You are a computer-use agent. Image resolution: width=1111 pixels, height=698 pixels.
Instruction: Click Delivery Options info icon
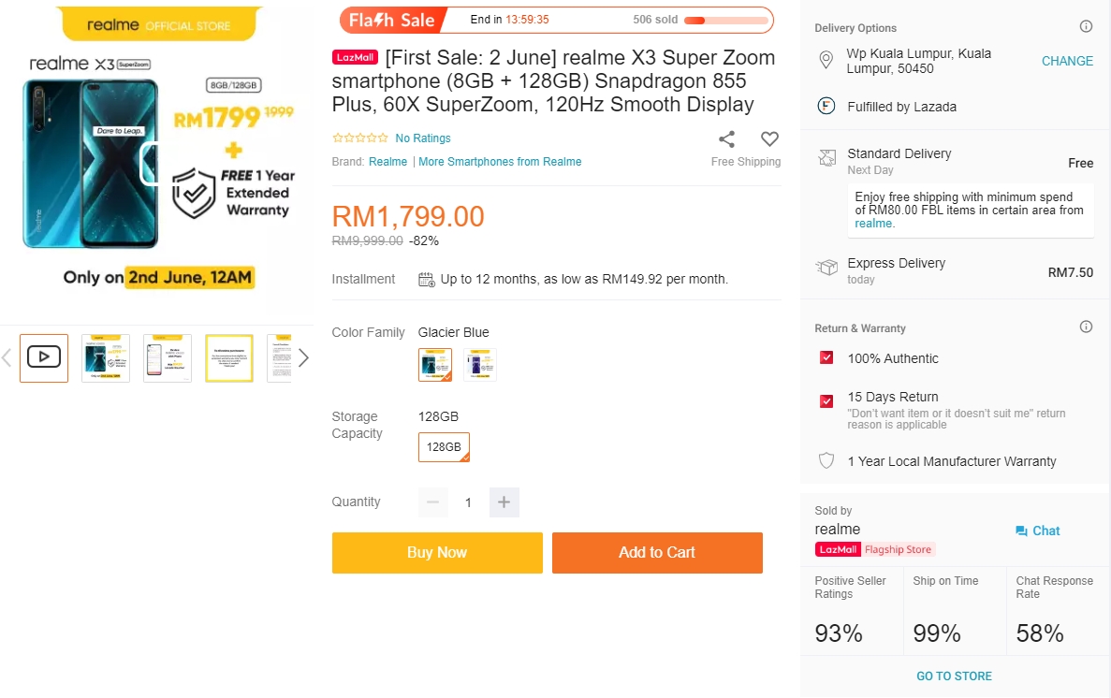click(x=1086, y=27)
